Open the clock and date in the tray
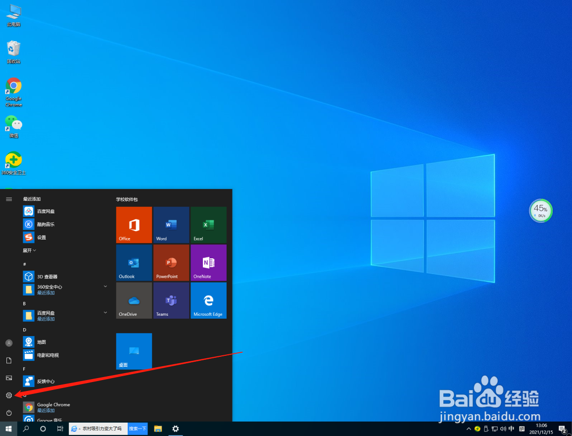The height and width of the screenshot is (436, 572). tap(541, 429)
